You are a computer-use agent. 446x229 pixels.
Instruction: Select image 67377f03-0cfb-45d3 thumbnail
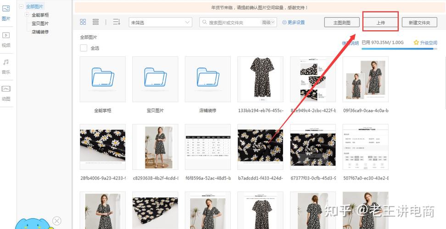[313, 147]
